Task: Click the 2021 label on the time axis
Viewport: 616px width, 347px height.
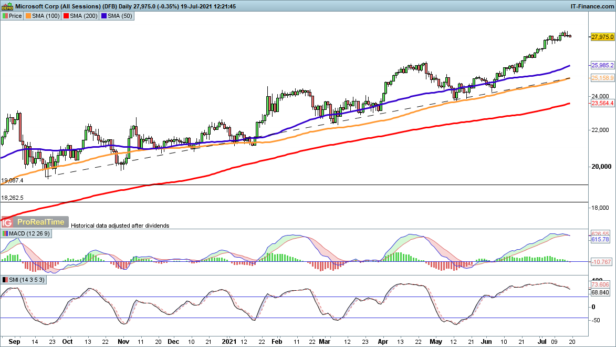Action: [x=229, y=342]
